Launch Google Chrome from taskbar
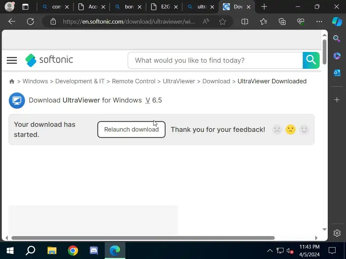Image resolution: width=346 pixels, height=259 pixels. (73, 251)
